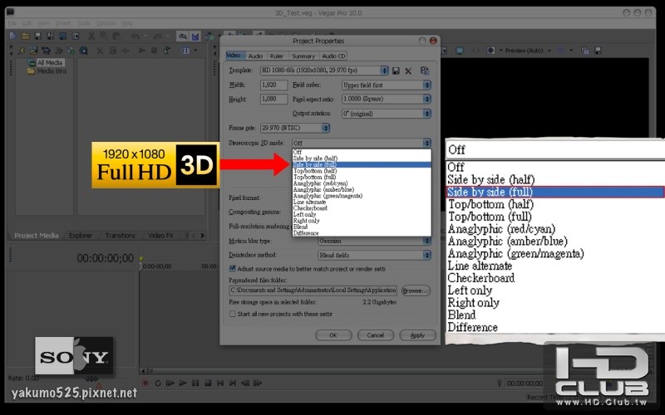Image resolution: width=665 pixels, height=415 pixels.
Task: Save template with the floppy icon
Action: pos(396,71)
